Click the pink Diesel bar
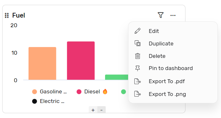The height and width of the screenshot is (118, 221). pos(81,61)
